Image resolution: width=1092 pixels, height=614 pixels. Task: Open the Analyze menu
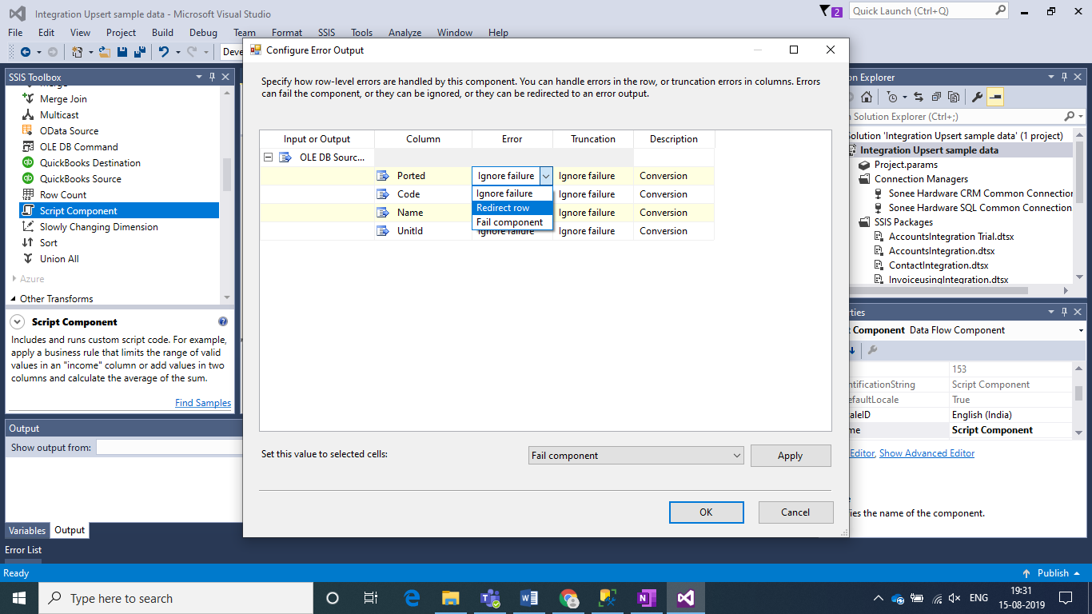point(405,33)
